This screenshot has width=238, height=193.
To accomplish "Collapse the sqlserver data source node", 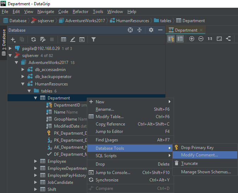I will coord(10,55).
